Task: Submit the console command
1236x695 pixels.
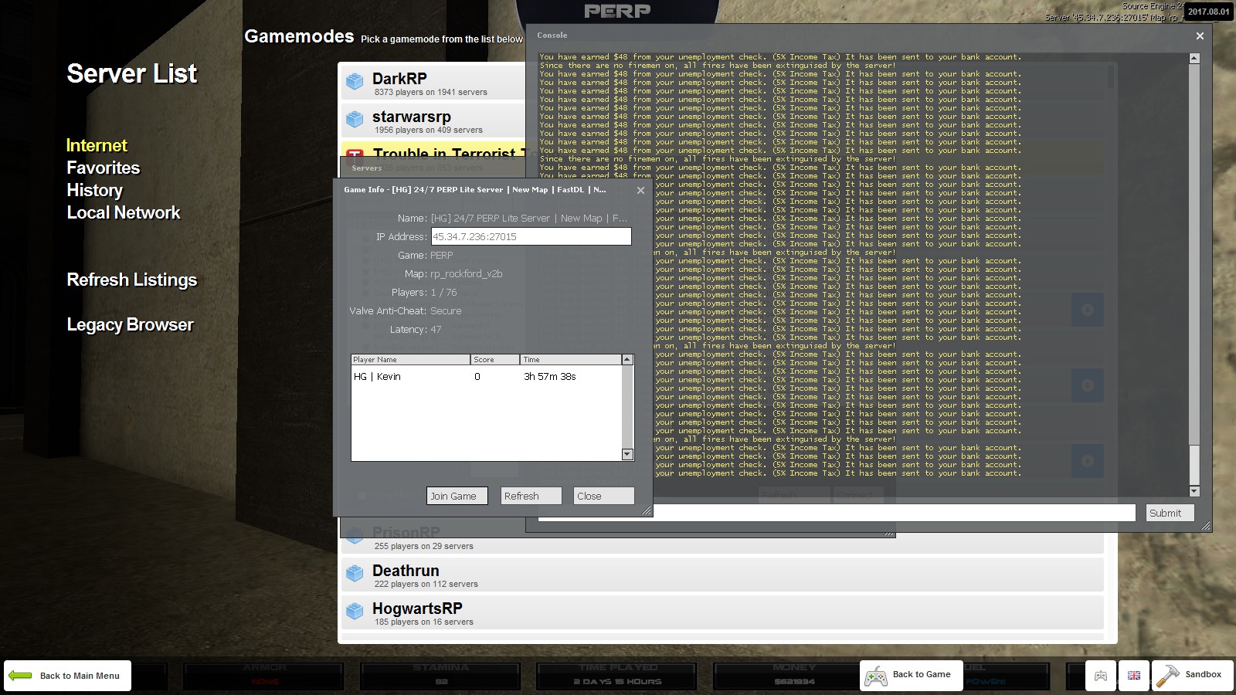Action: (1170, 513)
